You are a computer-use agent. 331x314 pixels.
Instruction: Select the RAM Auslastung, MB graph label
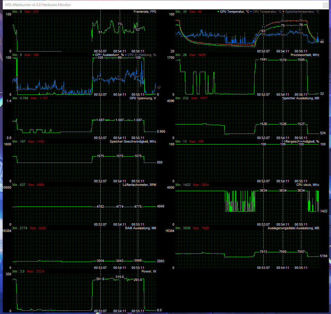coord(141,228)
